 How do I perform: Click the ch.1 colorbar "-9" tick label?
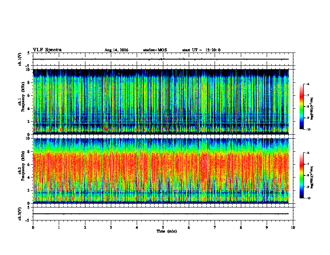coord(307,118)
